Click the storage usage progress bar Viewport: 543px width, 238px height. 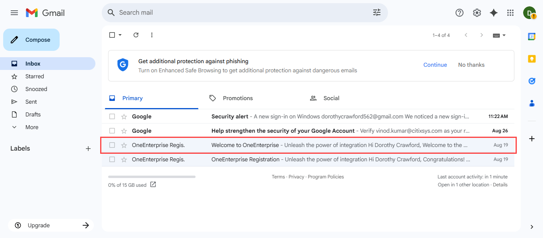coord(151,176)
